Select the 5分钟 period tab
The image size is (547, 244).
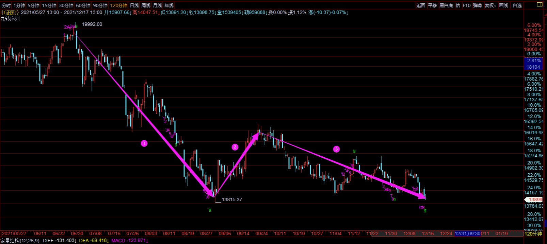33,5
